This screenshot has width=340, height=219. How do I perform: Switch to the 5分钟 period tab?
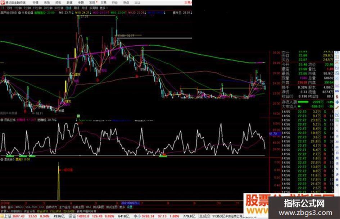[27, 8]
